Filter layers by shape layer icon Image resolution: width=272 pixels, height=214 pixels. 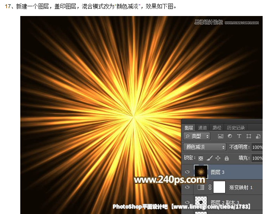[249, 136]
